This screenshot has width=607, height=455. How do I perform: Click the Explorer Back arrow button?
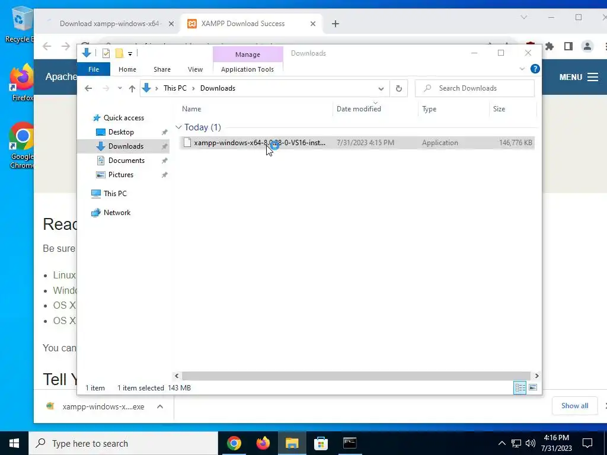88,88
